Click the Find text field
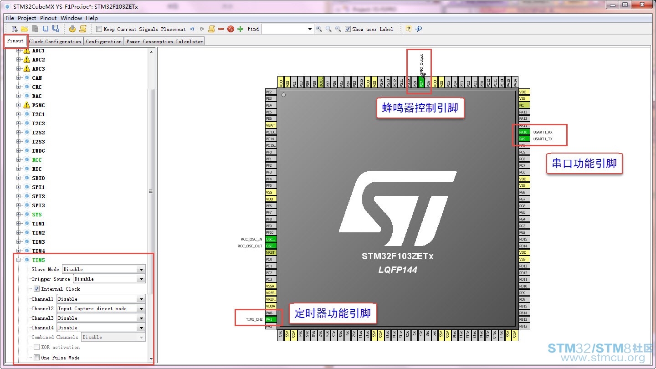656x369 pixels. pos(284,29)
